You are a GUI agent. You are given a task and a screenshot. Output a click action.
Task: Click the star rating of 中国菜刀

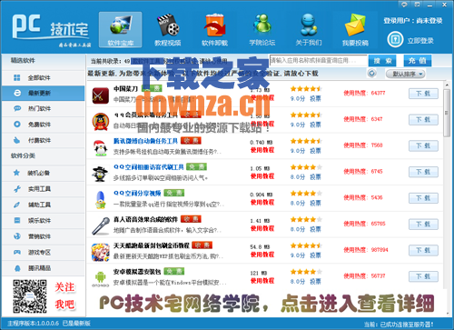click(x=306, y=88)
